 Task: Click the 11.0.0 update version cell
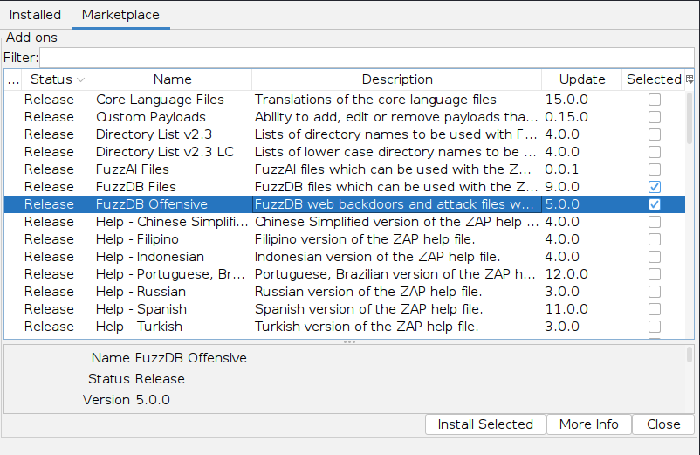(x=581, y=309)
